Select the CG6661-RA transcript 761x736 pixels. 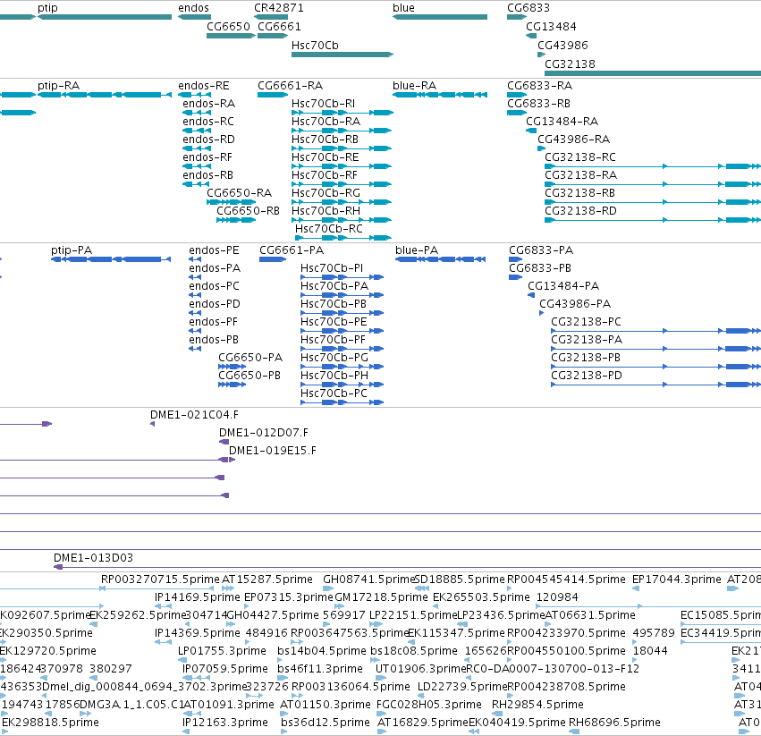(x=273, y=95)
